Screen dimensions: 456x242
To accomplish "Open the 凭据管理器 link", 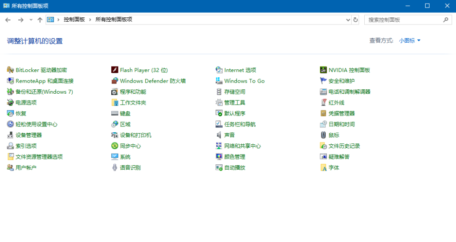I will [x=342, y=113].
